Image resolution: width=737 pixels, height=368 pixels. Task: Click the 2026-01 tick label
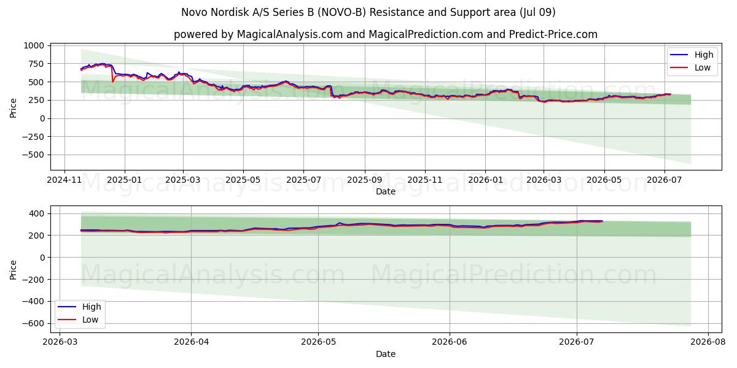tap(485, 180)
